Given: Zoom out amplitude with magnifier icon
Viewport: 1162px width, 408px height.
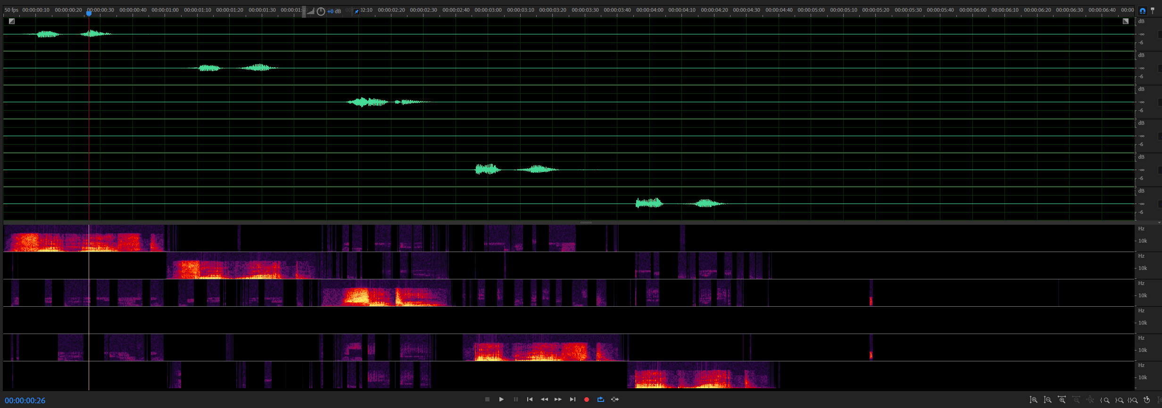Looking at the screenshot, I should point(1047,400).
